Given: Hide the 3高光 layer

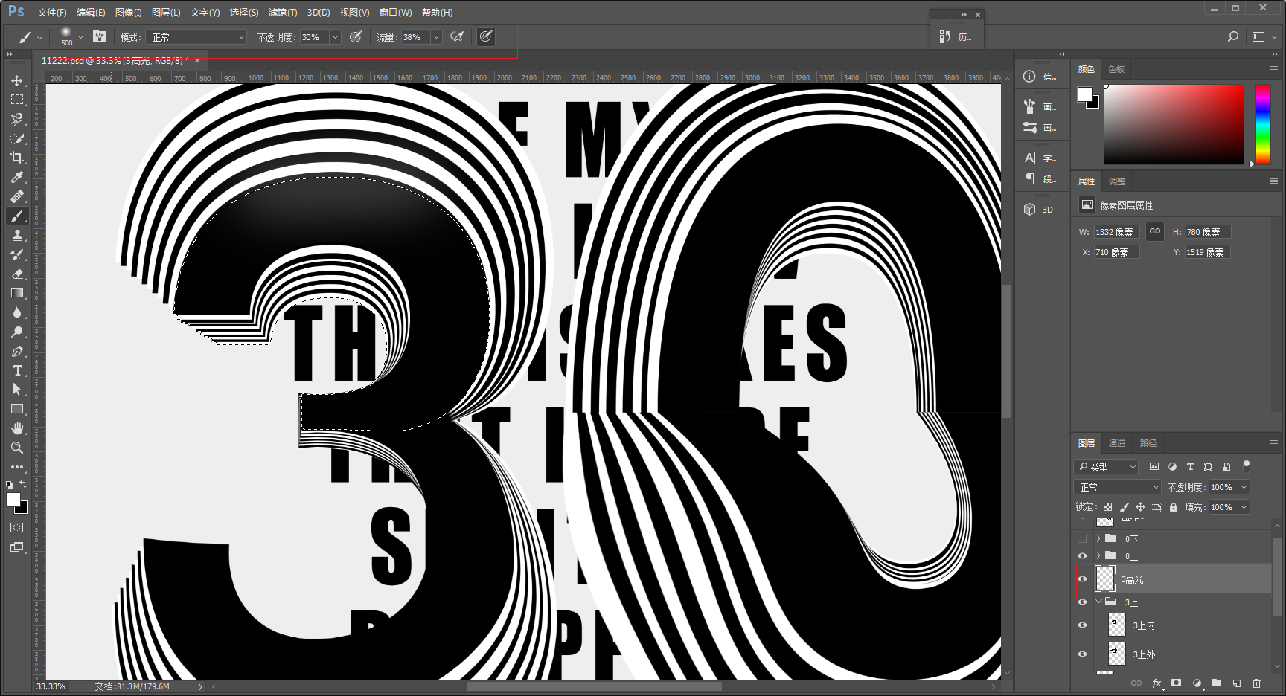Looking at the screenshot, I should coord(1083,579).
